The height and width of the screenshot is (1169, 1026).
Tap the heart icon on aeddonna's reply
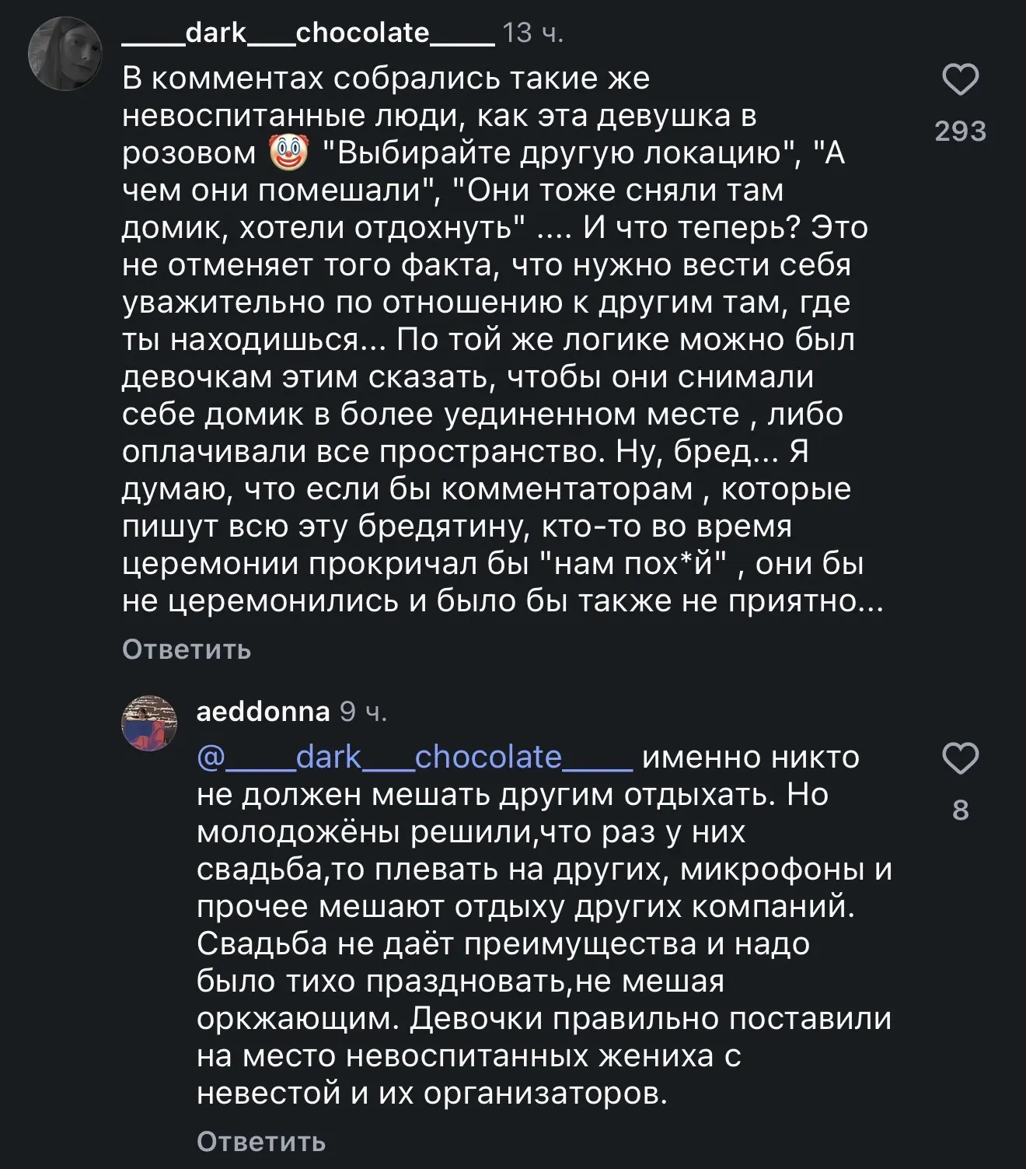pos(960,758)
